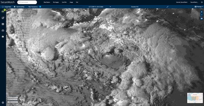Expand the LAT LON coordinates chevron
The width and height of the screenshot is (204, 106).
[x=110, y=7]
